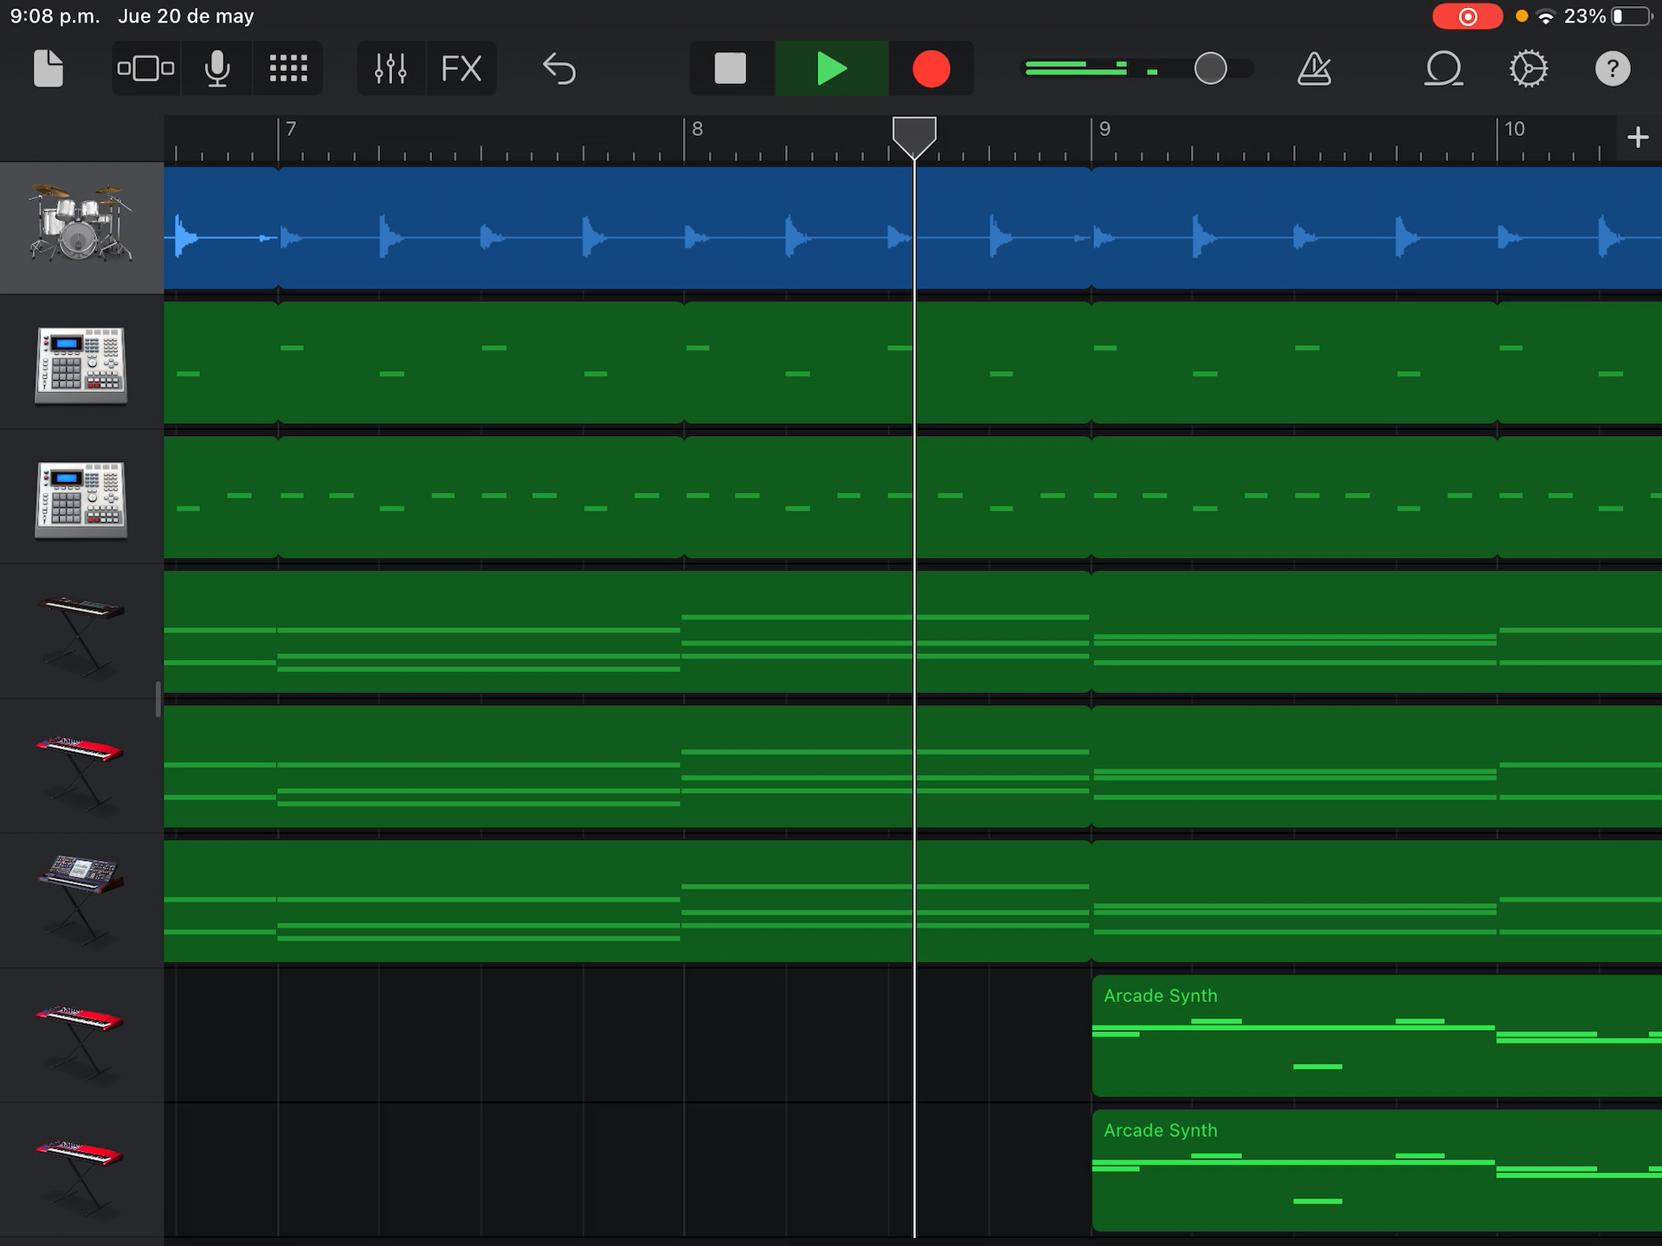Open the Live Loops grid
The width and height of the screenshot is (1662, 1246).
pyautogui.click(x=288, y=68)
